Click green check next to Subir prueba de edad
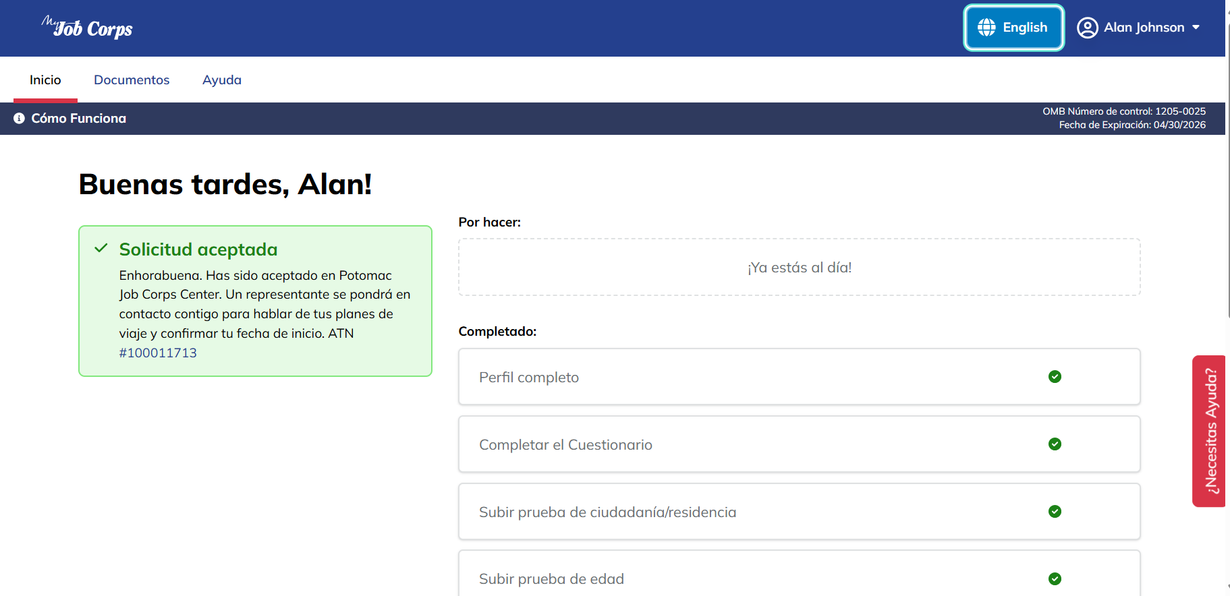The width and height of the screenshot is (1230, 596). pos(1055,579)
